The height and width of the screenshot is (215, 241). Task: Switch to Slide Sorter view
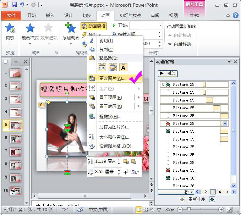146,209
